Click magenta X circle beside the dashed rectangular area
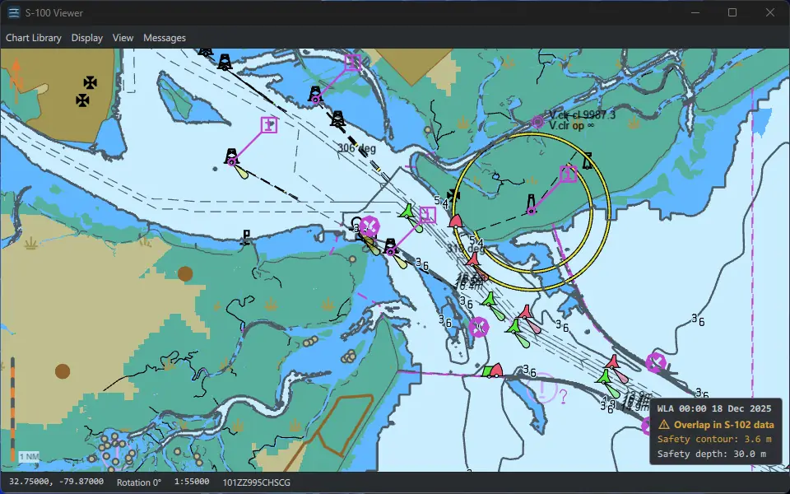Screen dimensions: 790x494 coord(369,226)
